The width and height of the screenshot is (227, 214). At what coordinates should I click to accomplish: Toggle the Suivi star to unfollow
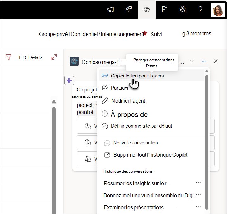[x=145, y=33]
